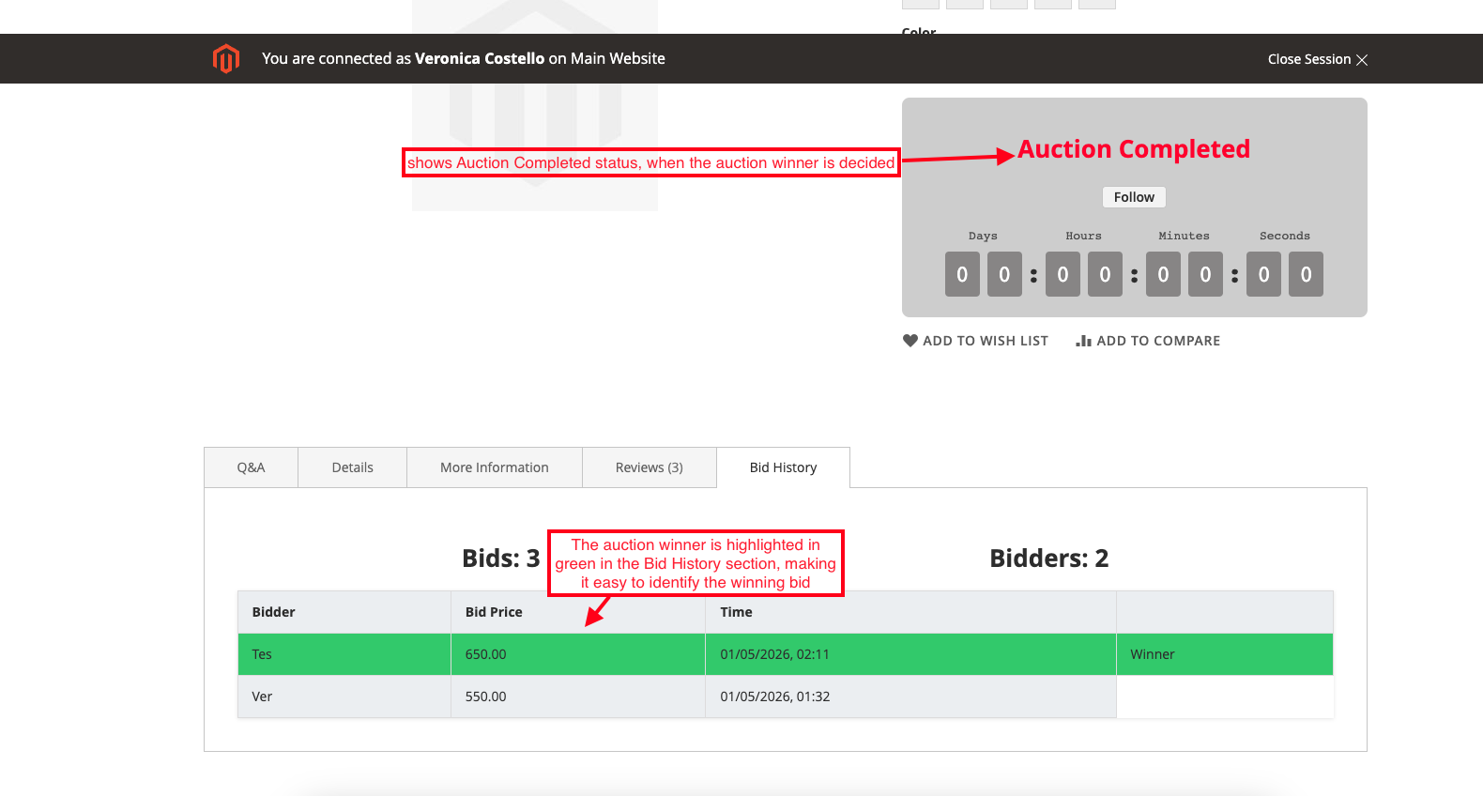The height and width of the screenshot is (796, 1483).
Task: Click the Time column header
Action: 736,612
